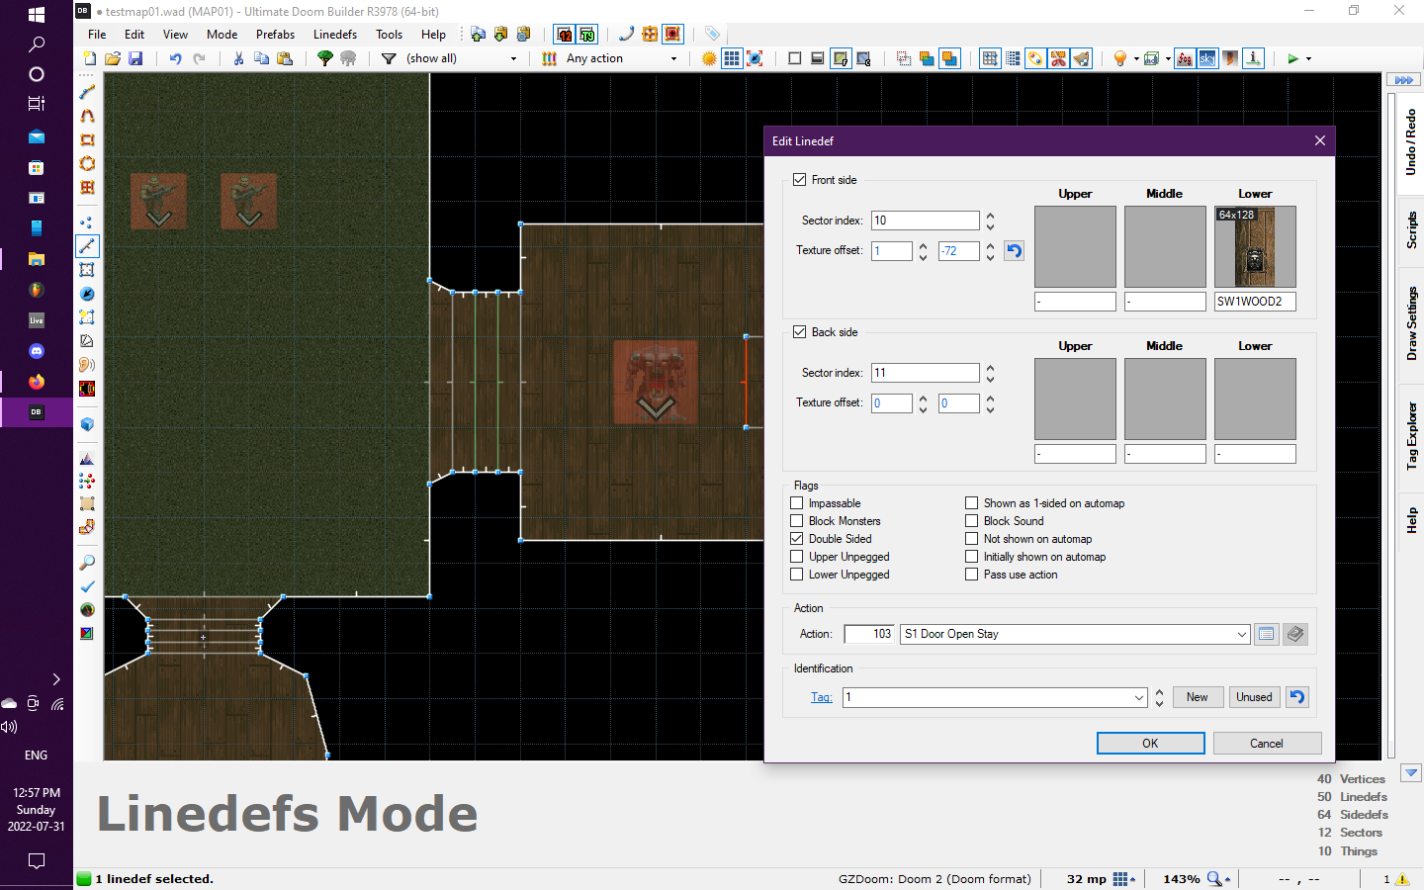Select the Linedefs mode tool in sidebar
1424x890 pixels.
point(87,246)
